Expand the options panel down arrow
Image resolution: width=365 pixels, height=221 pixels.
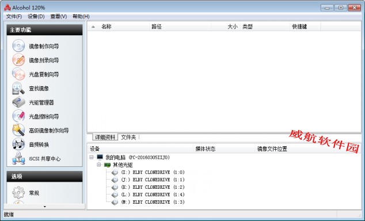pos(45,207)
